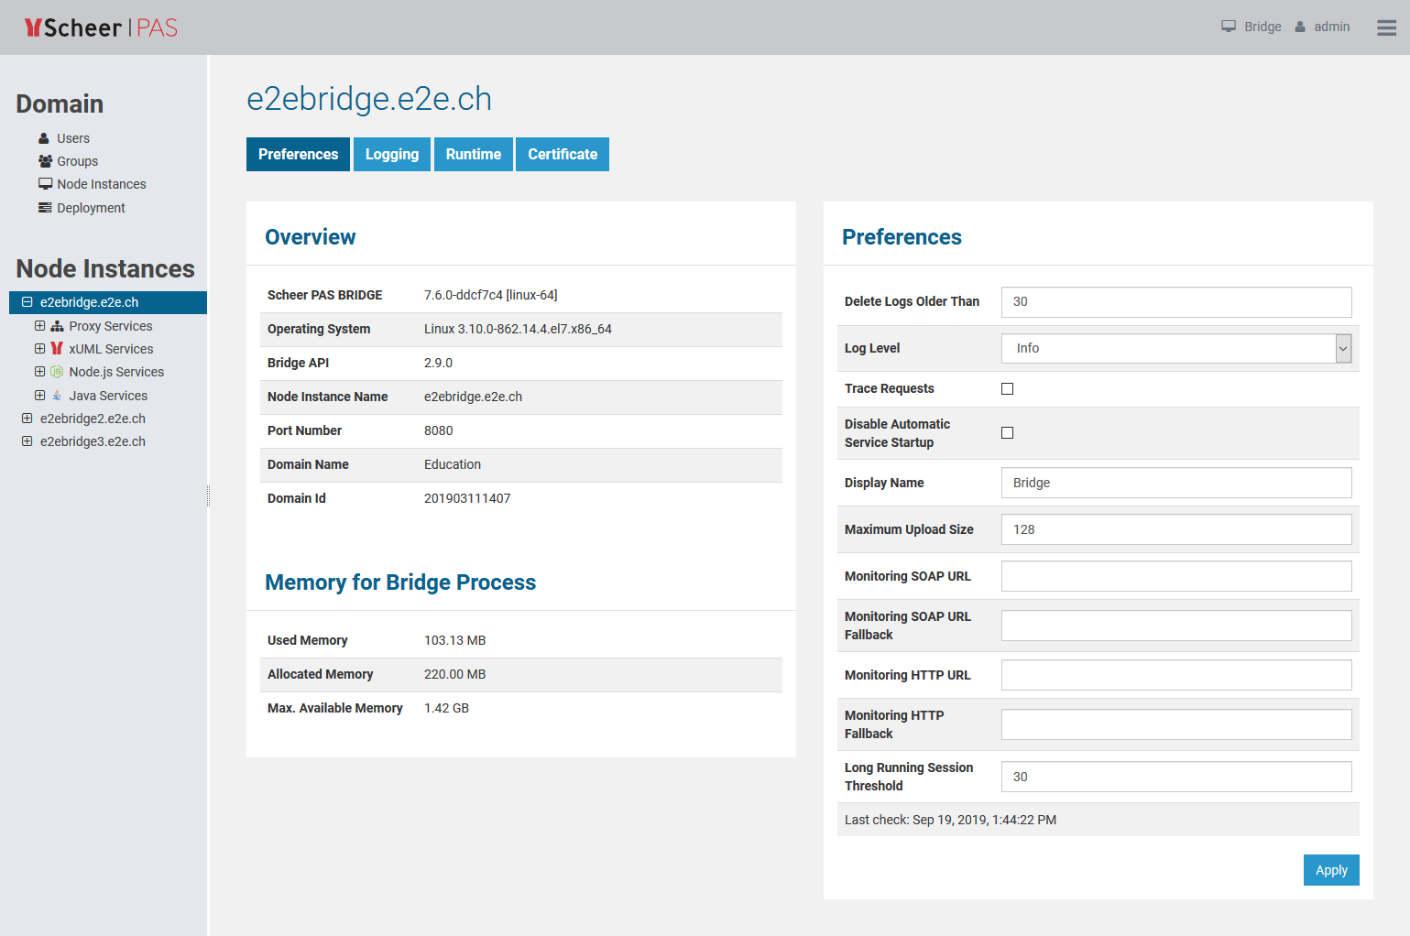Open the hamburger menu icon
1410x936 pixels.
(x=1386, y=27)
